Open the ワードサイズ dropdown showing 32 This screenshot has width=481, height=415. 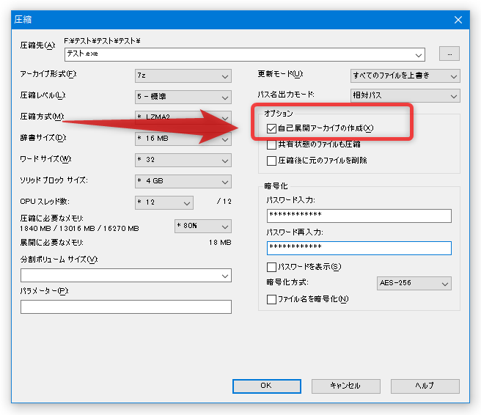[183, 160]
